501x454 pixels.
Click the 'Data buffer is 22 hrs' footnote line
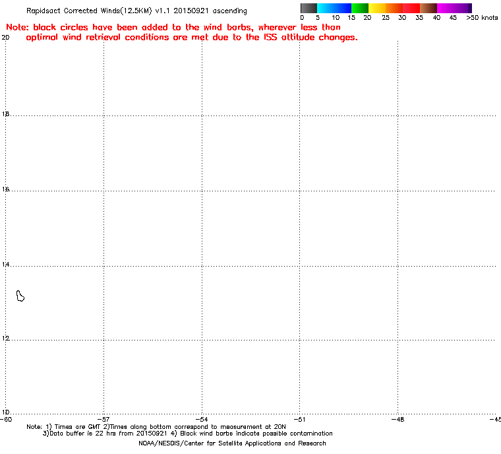tap(188, 434)
